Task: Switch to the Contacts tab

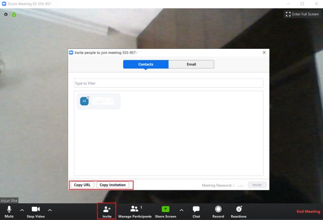Action: point(146,64)
